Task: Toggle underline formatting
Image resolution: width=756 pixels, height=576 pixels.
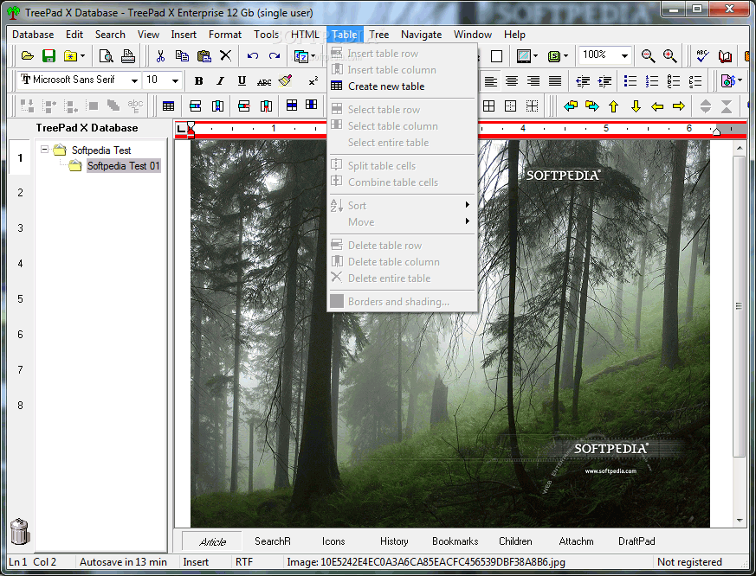Action: (242, 81)
